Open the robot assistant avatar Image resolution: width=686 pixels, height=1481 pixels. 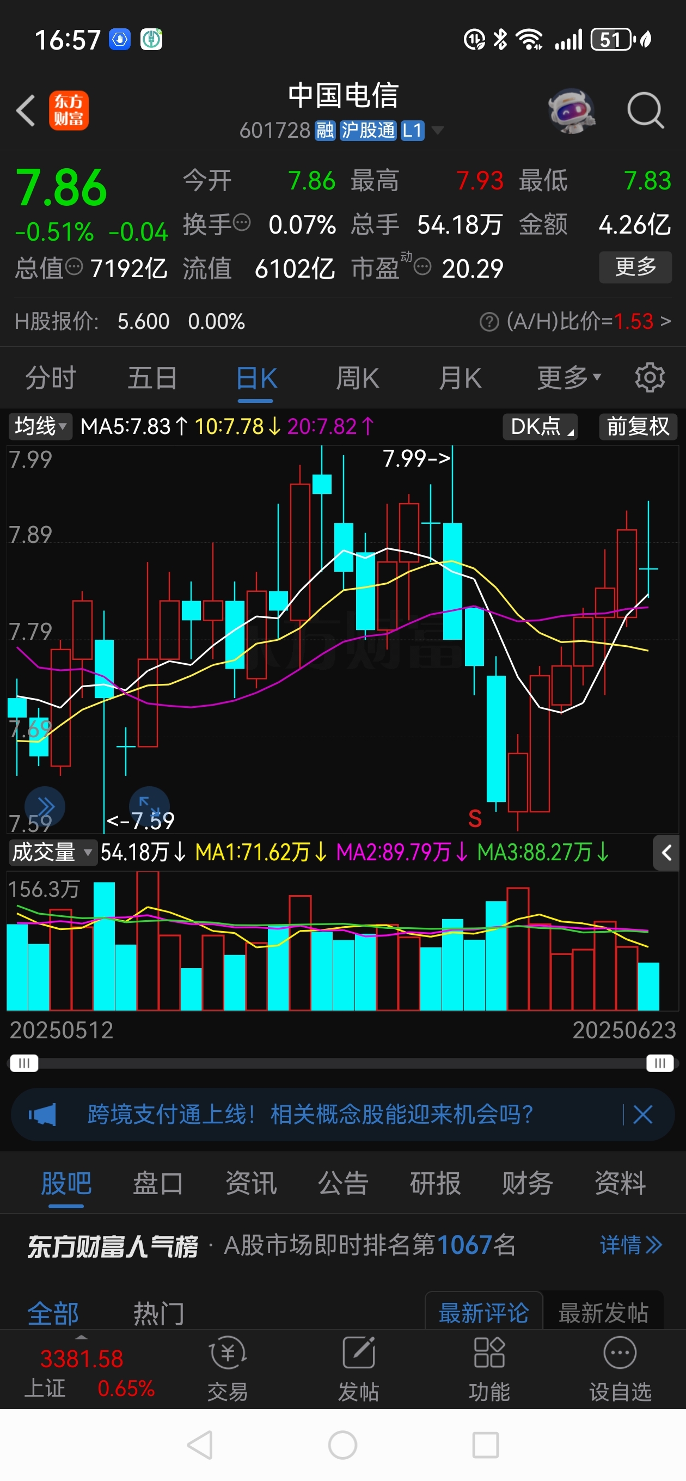point(571,111)
